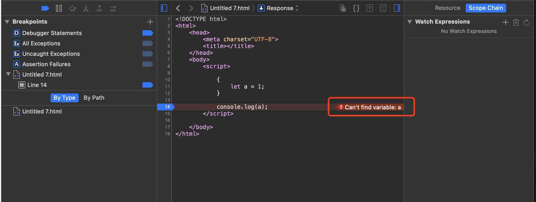Hide the right details sidebar
The image size is (536, 202).
(x=397, y=8)
